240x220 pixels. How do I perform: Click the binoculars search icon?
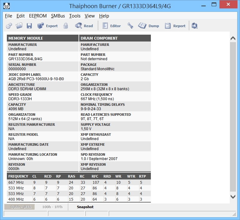pyautogui.click(x=194, y=26)
